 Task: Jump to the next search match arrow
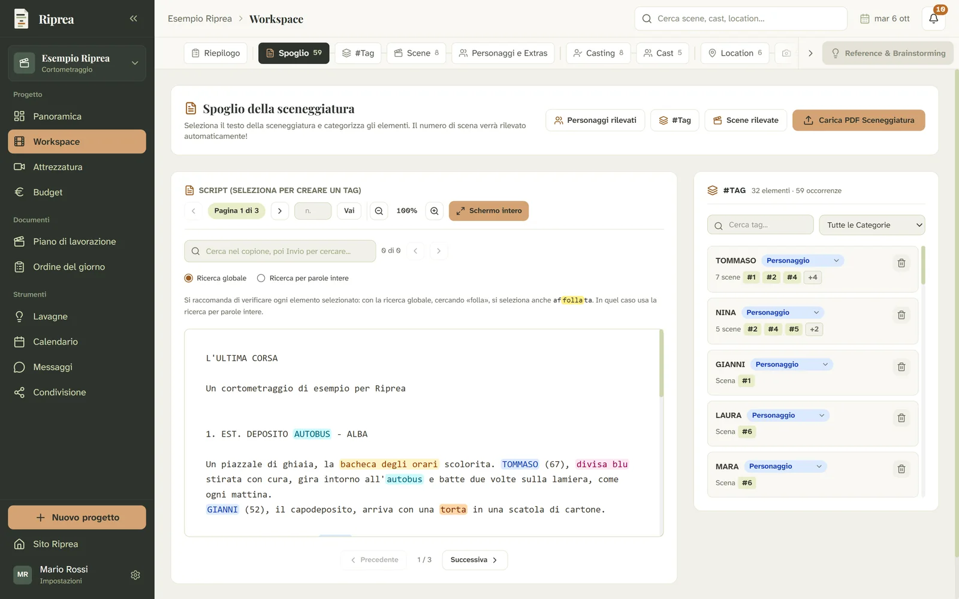coord(439,251)
